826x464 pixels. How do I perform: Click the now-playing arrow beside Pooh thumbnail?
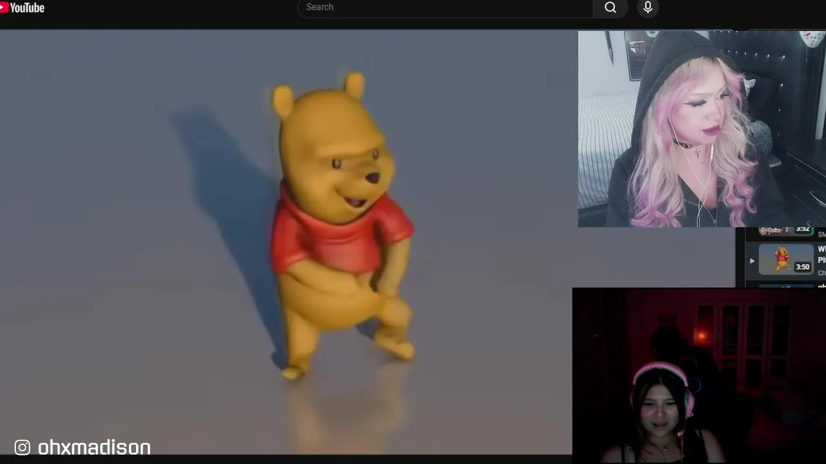(x=752, y=261)
